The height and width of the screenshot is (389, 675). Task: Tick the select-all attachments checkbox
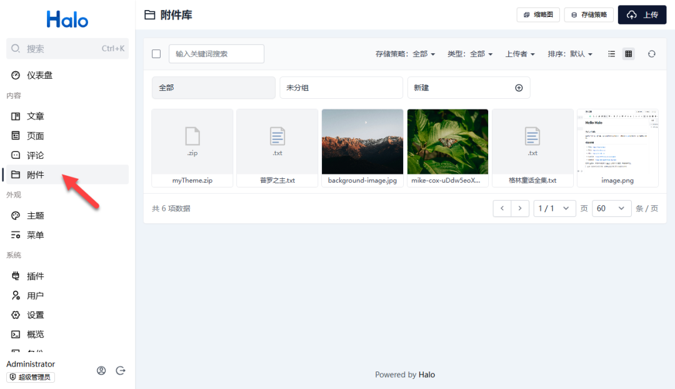(156, 54)
